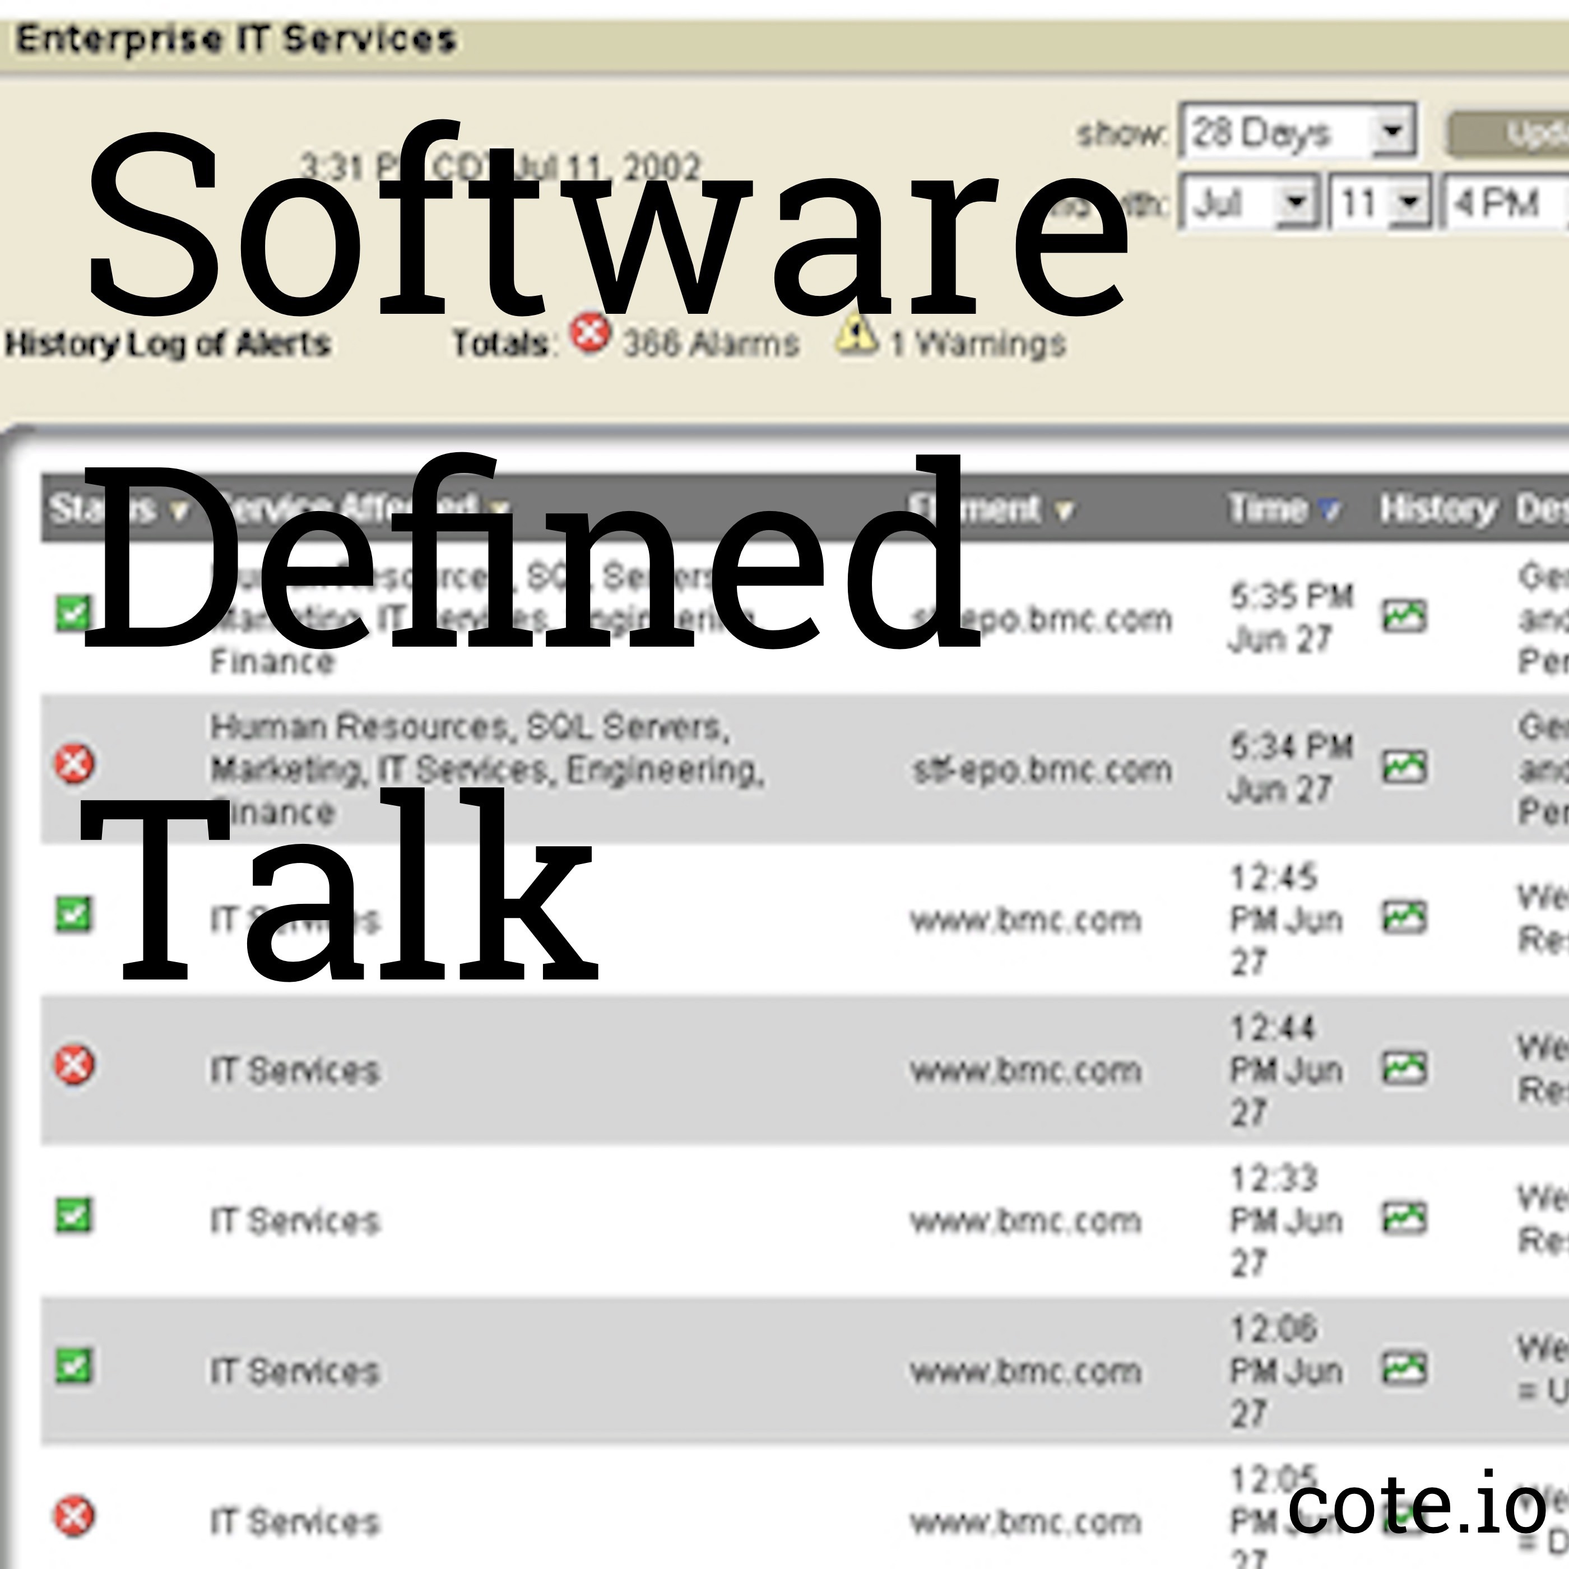The image size is (1569, 1569).
Task: Click the Enterprise IT Services title
Action: tap(236, 39)
